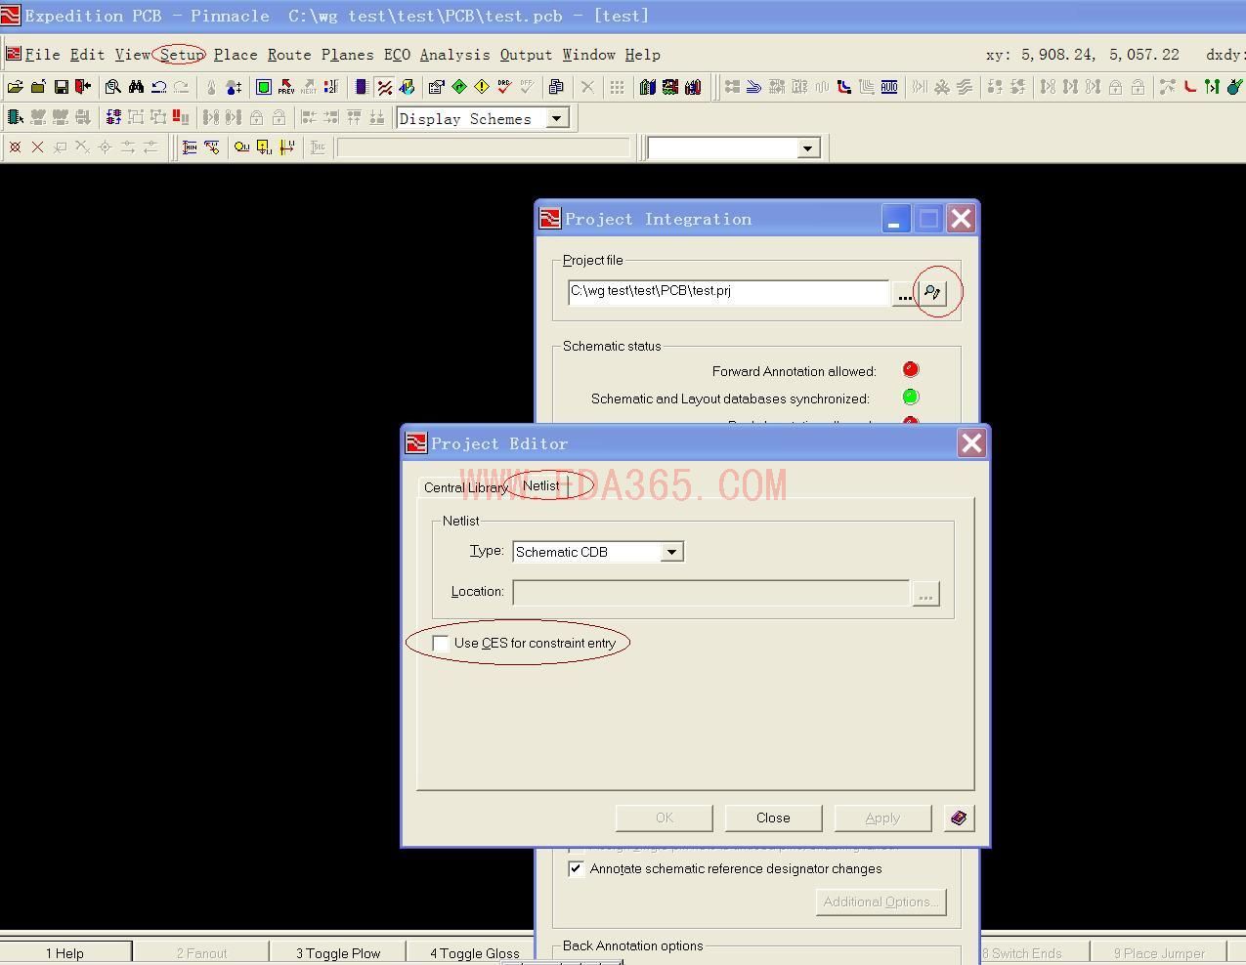Image resolution: width=1246 pixels, height=965 pixels.
Task: Click the red Forward Annotation allowed light
Action: 911,369
